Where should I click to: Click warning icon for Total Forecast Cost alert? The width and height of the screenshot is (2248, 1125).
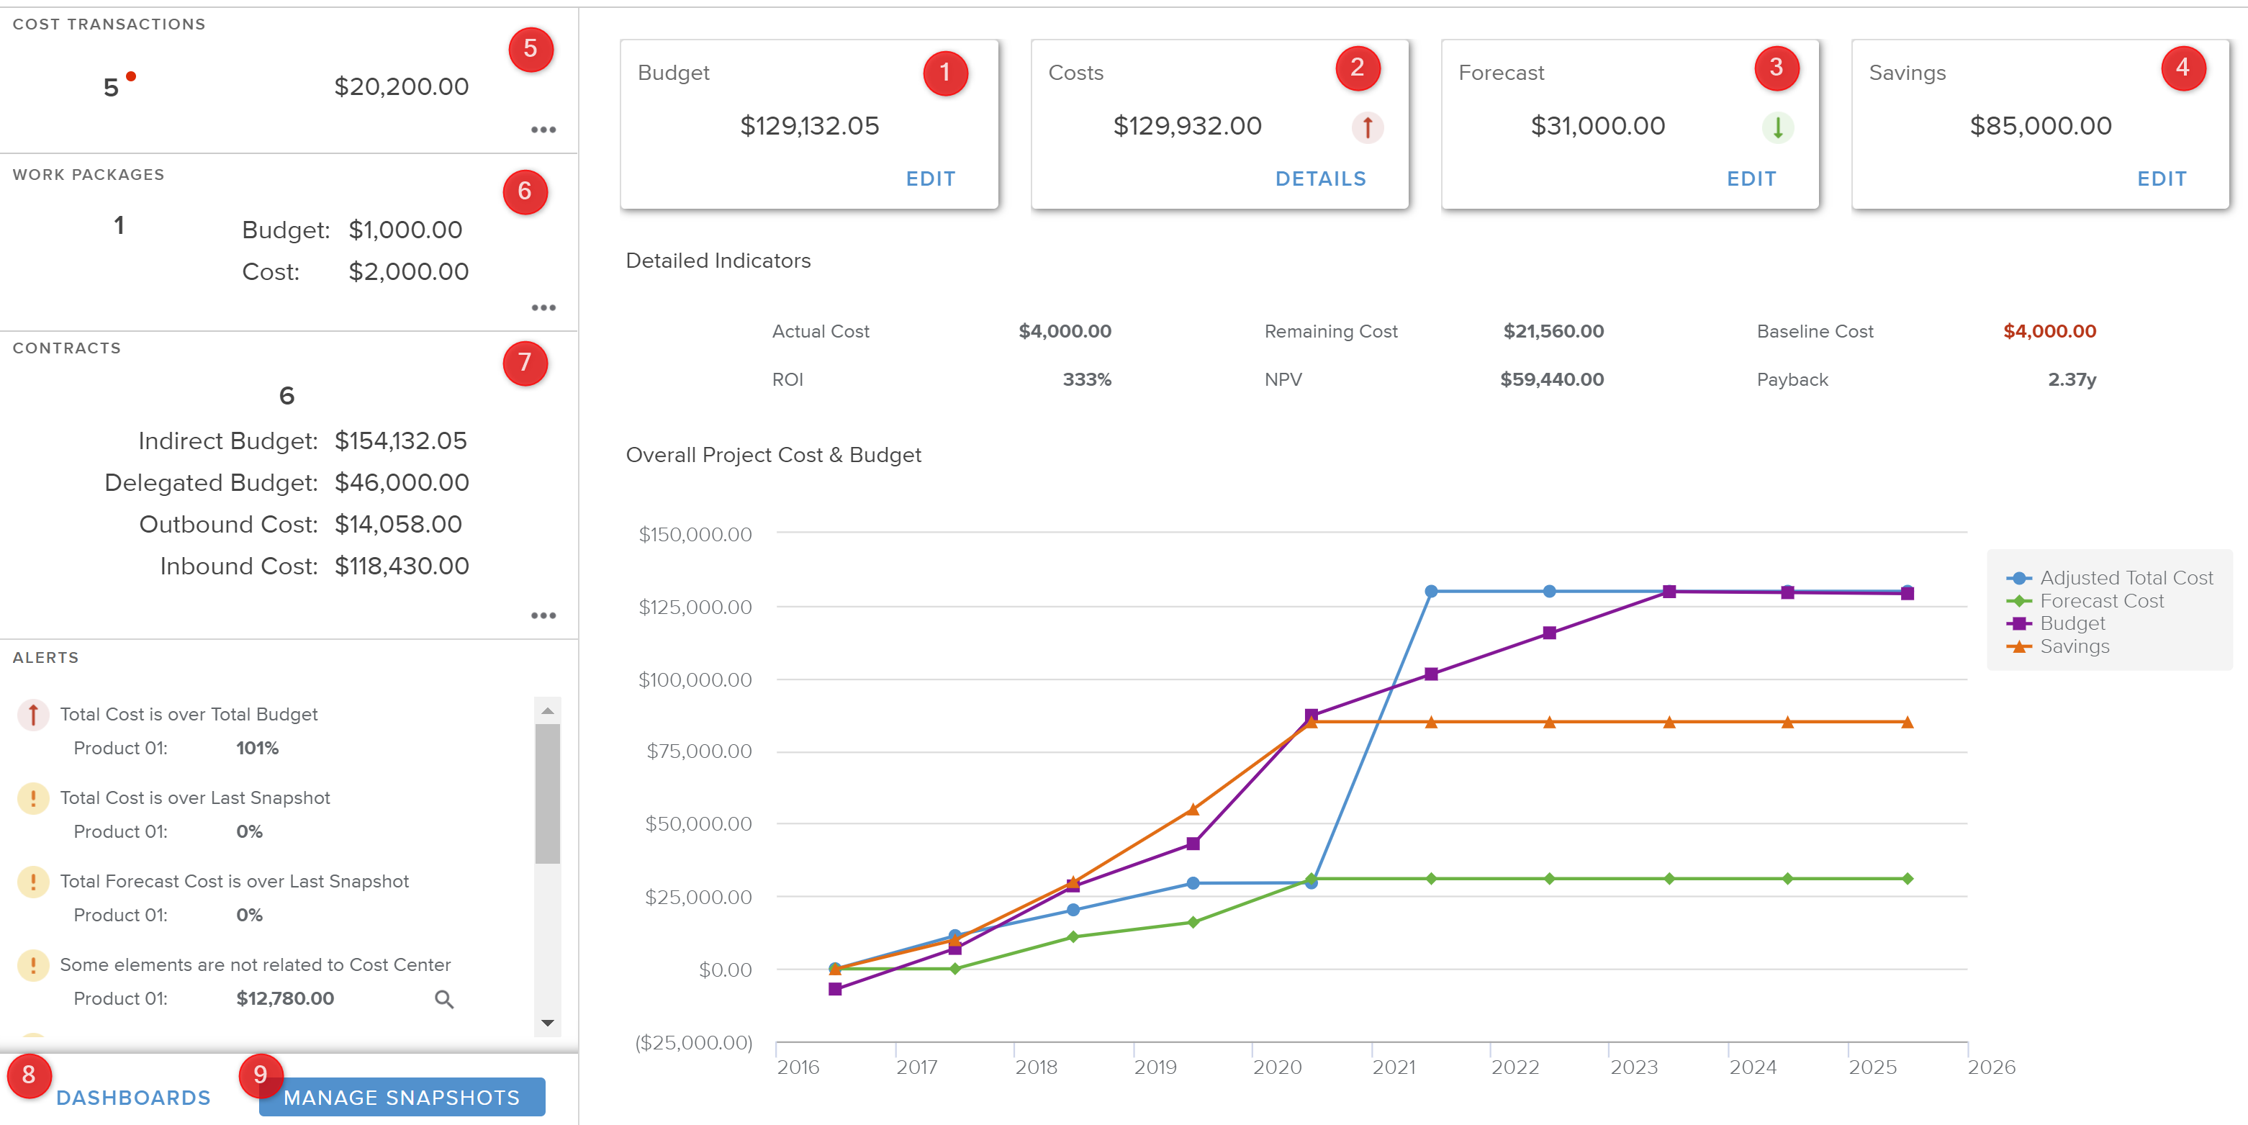point(33,882)
